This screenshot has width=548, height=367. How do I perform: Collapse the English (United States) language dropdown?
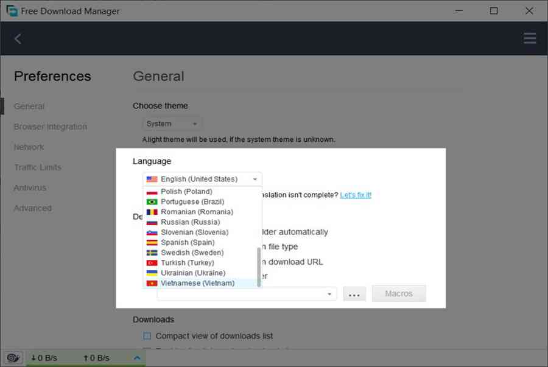202,179
